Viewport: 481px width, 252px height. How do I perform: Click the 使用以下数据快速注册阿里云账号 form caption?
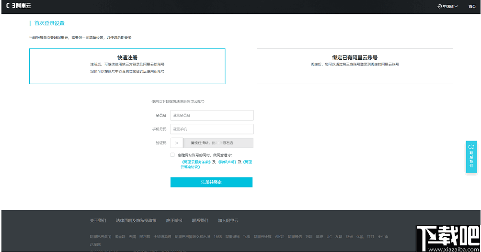[x=178, y=101]
